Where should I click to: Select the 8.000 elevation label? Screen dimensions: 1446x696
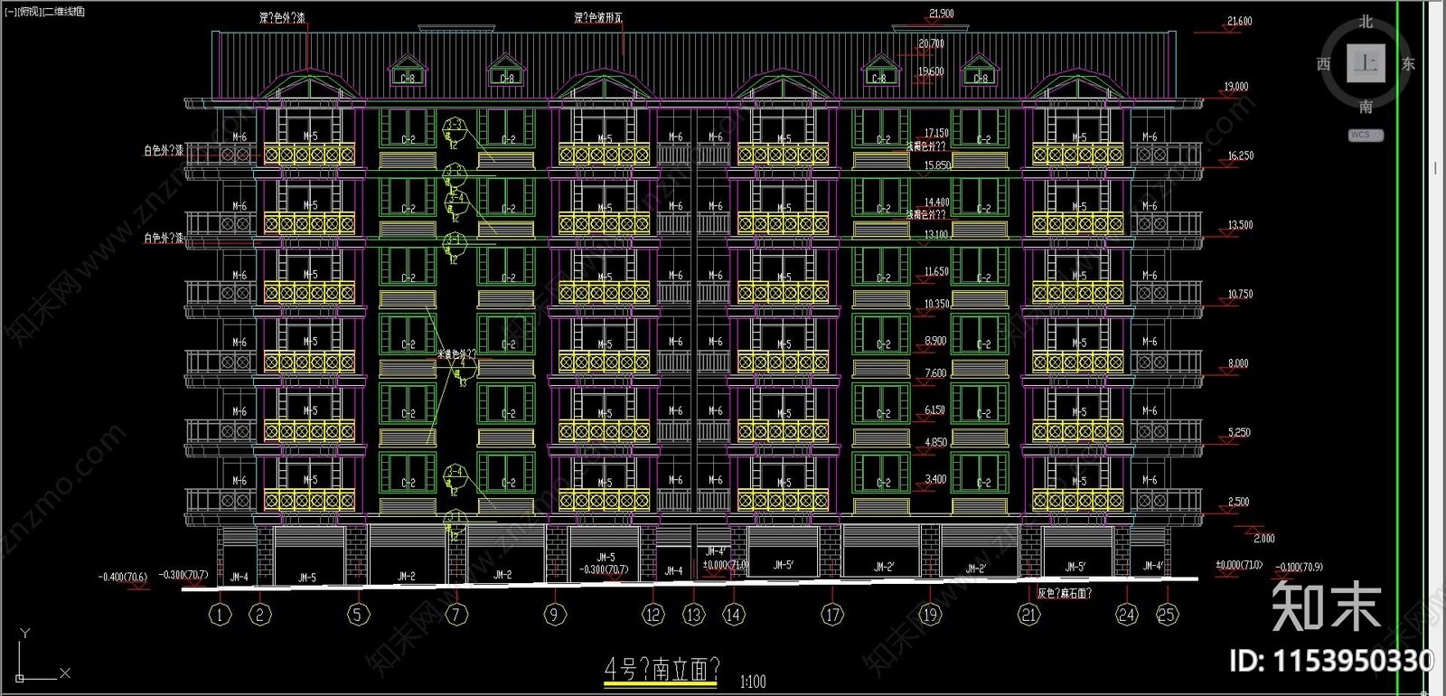[1237, 363]
